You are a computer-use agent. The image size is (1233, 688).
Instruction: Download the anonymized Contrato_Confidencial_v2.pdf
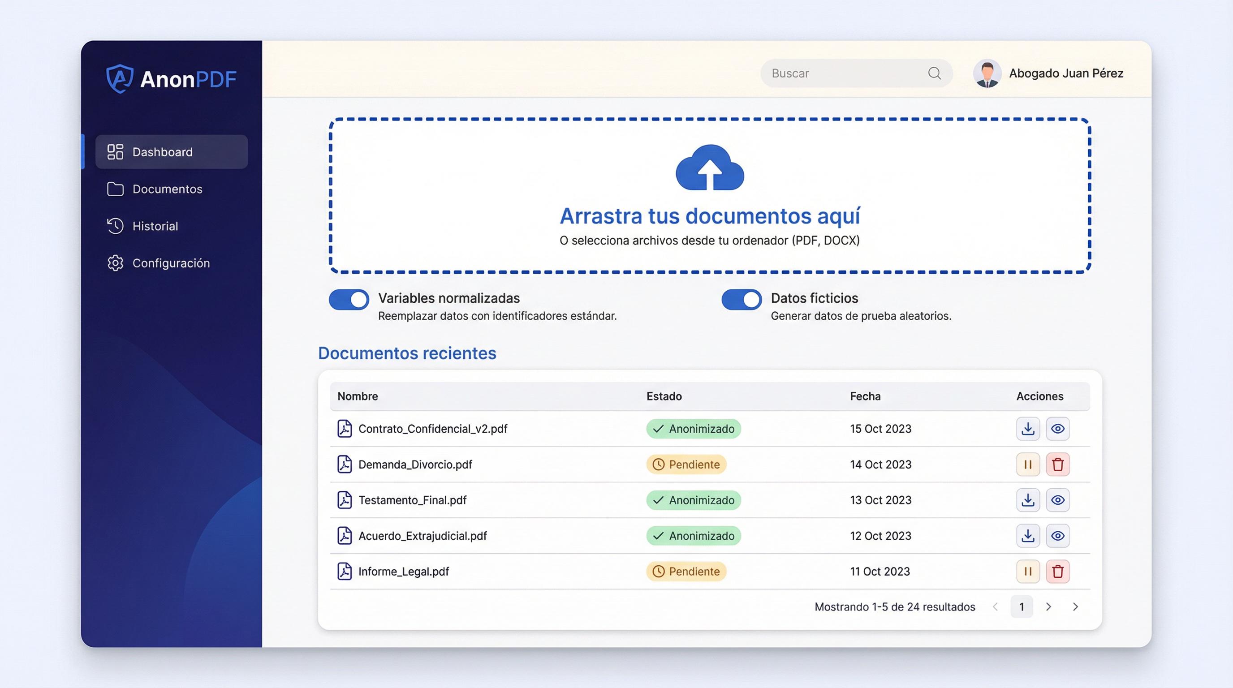pos(1028,429)
